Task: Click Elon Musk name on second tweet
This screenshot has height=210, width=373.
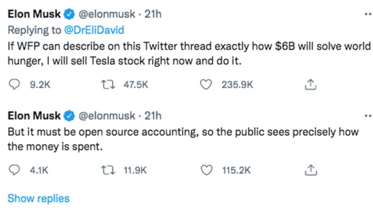Action: point(34,116)
